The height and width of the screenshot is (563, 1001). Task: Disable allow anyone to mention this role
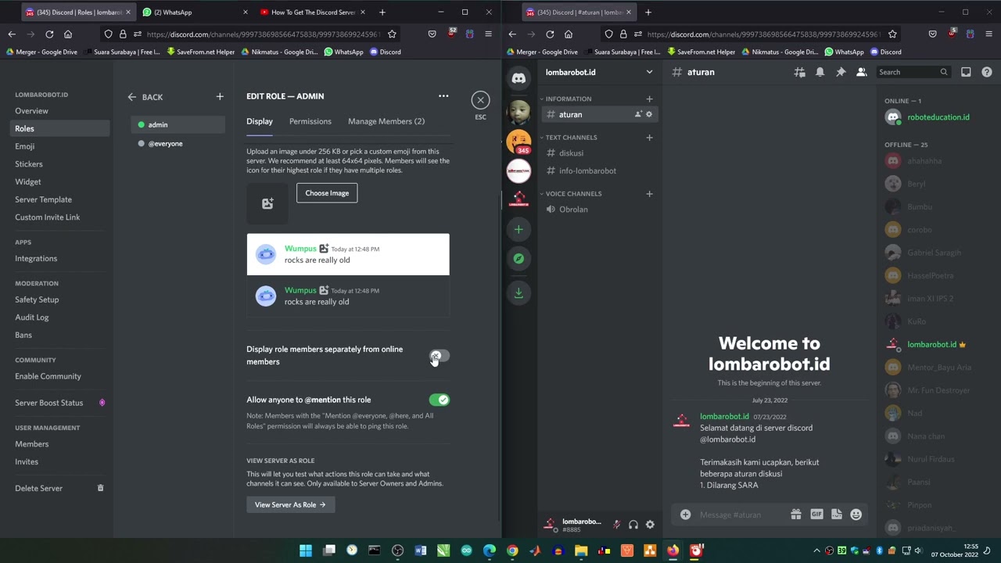[440, 400]
